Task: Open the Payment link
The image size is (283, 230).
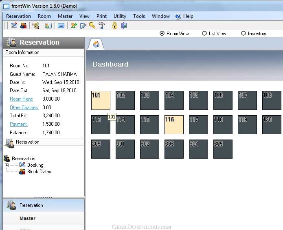Action: 19,124
